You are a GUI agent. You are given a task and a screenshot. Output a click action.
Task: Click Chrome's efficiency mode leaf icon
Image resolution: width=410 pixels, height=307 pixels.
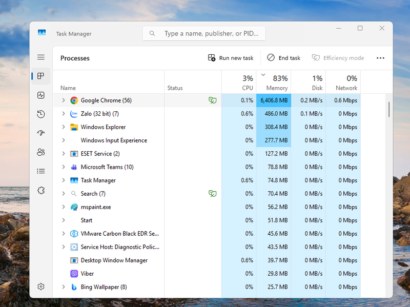(212, 100)
